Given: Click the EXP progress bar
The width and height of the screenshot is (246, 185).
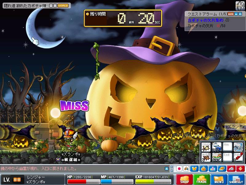Looking at the screenshot, I should pos(153,182).
